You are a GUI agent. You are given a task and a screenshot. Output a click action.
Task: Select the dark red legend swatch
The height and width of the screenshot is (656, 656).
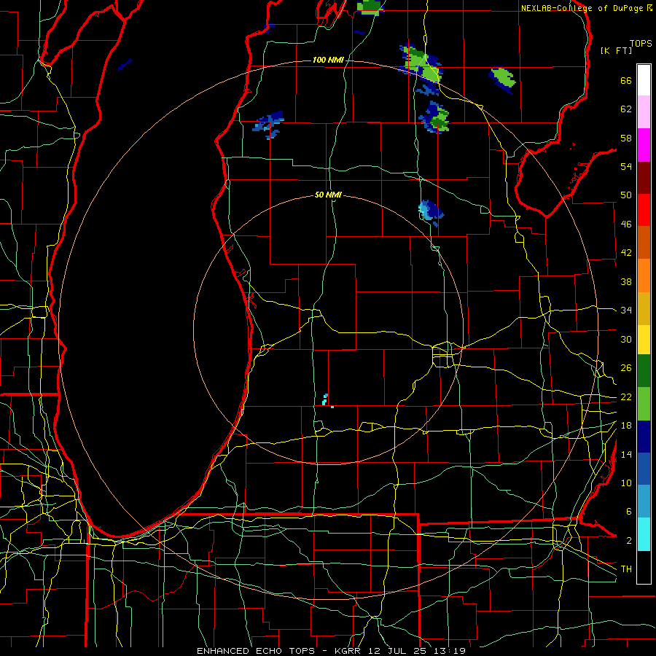644,178
